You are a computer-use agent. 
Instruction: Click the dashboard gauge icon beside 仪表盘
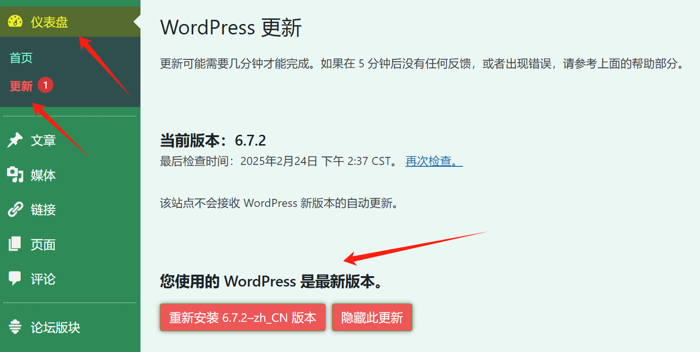pos(15,21)
